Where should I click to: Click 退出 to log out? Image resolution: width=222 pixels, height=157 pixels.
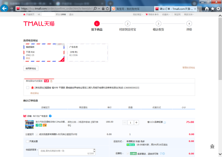[x=71, y=14]
